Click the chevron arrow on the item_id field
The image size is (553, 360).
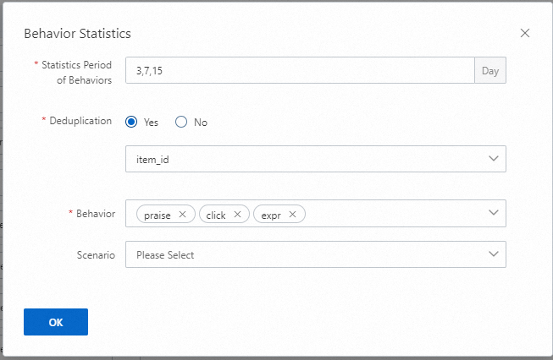(494, 159)
